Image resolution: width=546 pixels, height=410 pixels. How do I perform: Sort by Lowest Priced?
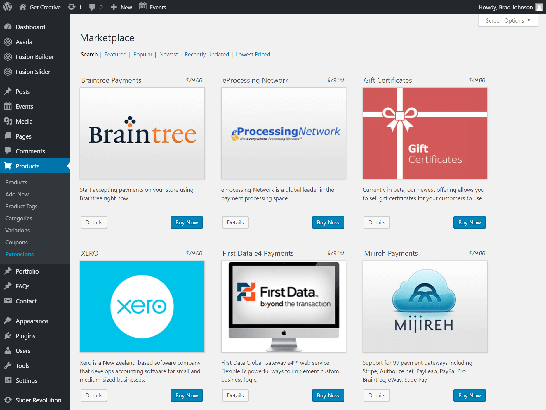pyautogui.click(x=253, y=54)
